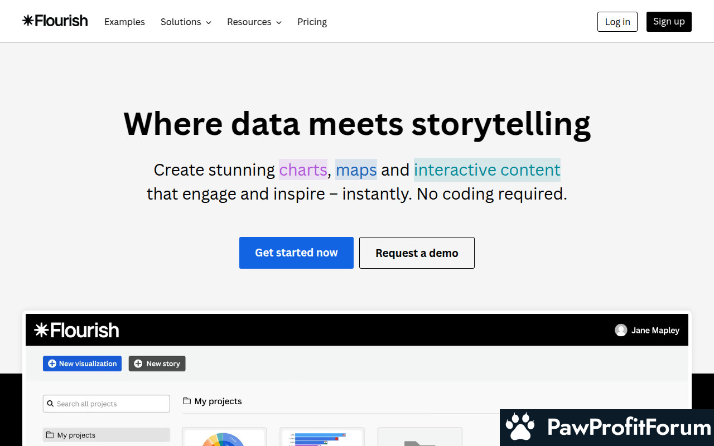
Task: Expand the Solutions dropdown menu
Action: click(x=186, y=22)
